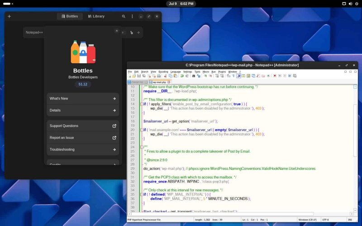Image resolution: width=362 pixels, height=226 pixels.
Task: Click the 51.12 version button
Action: (83, 84)
